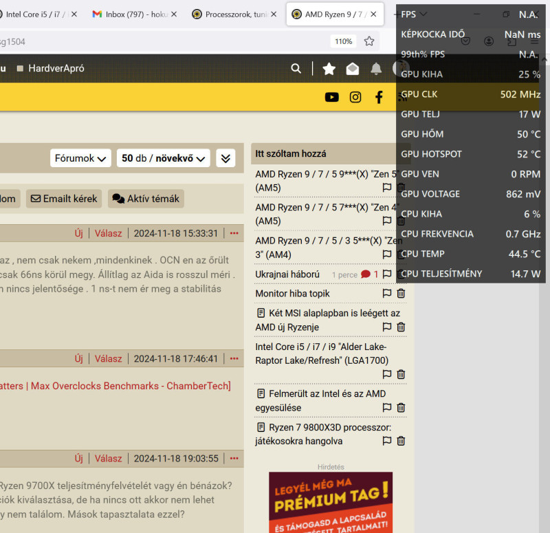550x533 pixels.
Task: Click the GPU CLK 502 MHz overlay row
Action: pos(470,94)
